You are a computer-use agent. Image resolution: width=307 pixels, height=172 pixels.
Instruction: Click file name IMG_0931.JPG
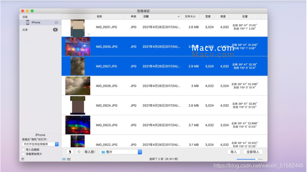[x=107, y=27]
